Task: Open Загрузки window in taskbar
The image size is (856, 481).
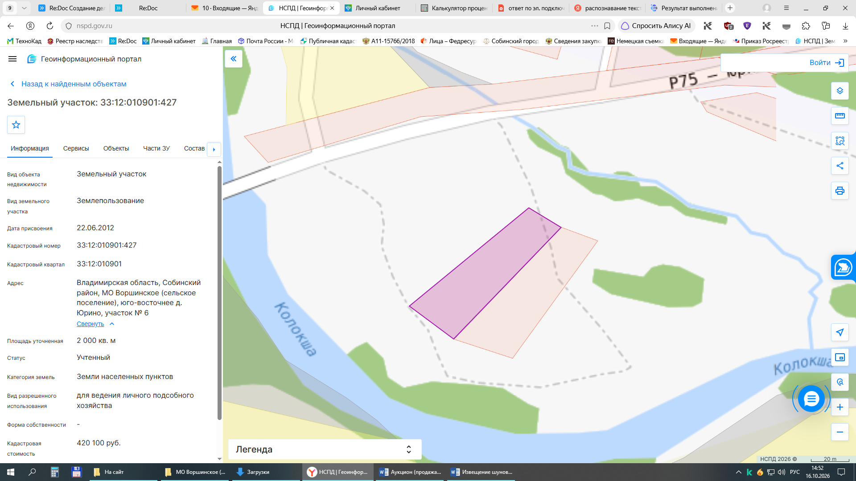Action: point(266,472)
